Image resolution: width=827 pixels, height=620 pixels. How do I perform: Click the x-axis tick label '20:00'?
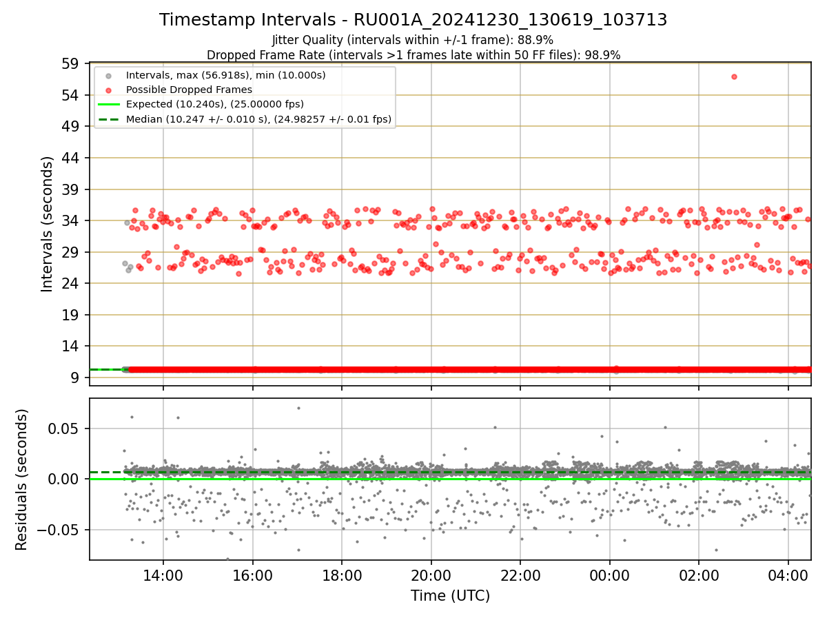pos(431,575)
